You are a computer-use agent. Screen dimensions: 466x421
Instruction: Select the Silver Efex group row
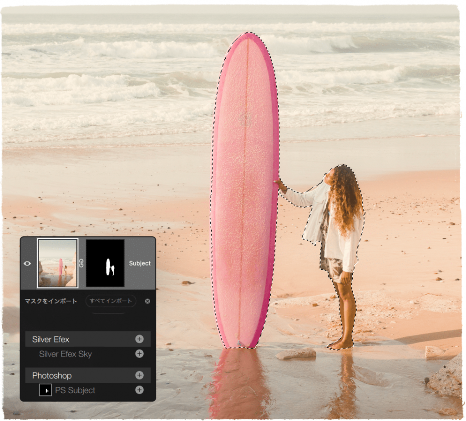(88, 339)
